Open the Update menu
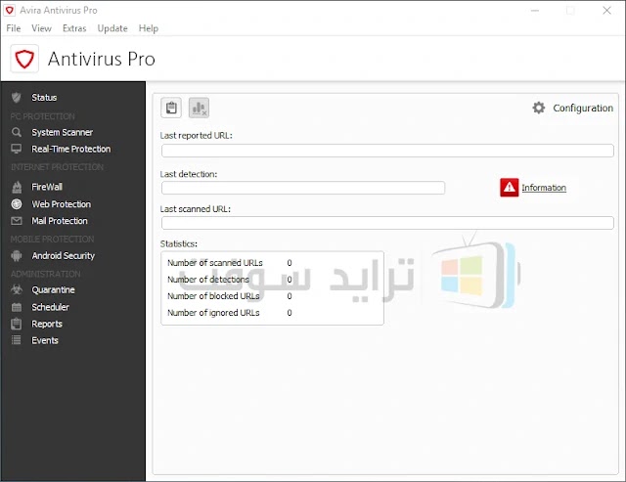 click(x=112, y=28)
